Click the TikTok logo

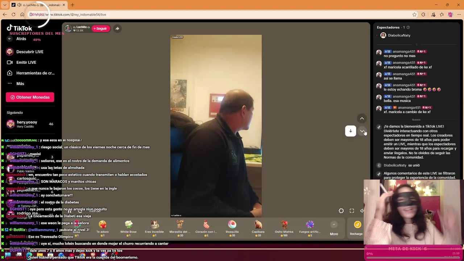click(x=20, y=28)
